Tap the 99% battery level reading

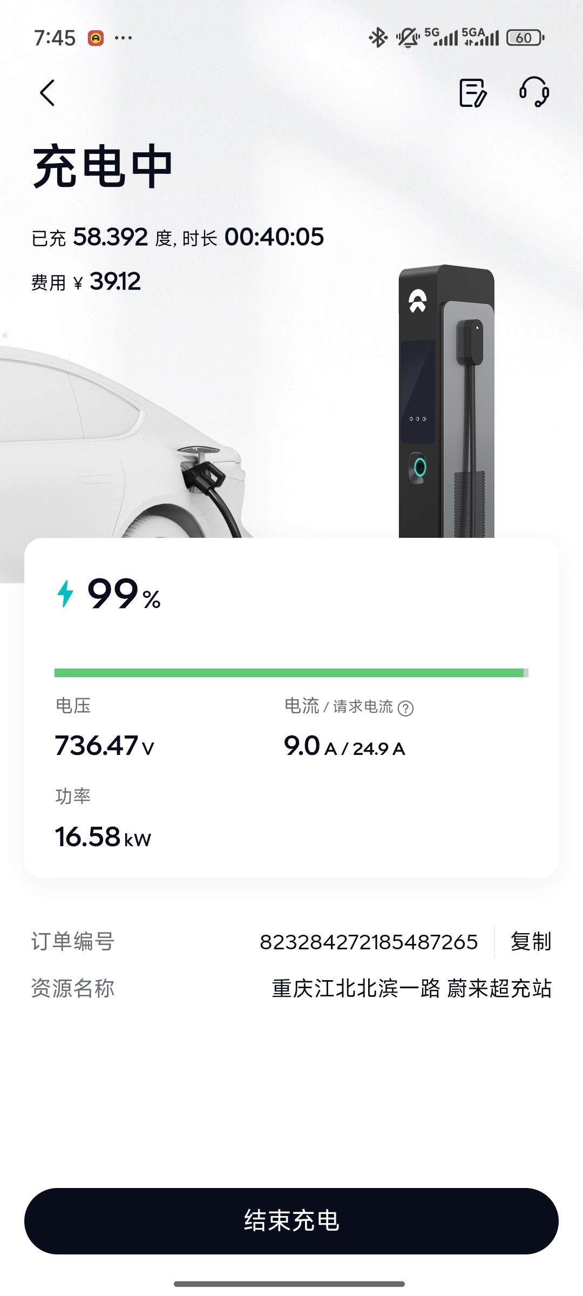click(x=124, y=595)
